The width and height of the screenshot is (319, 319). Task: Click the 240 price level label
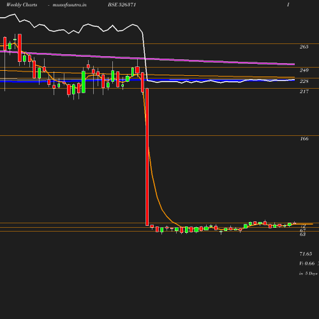click(x=304, y=70)
